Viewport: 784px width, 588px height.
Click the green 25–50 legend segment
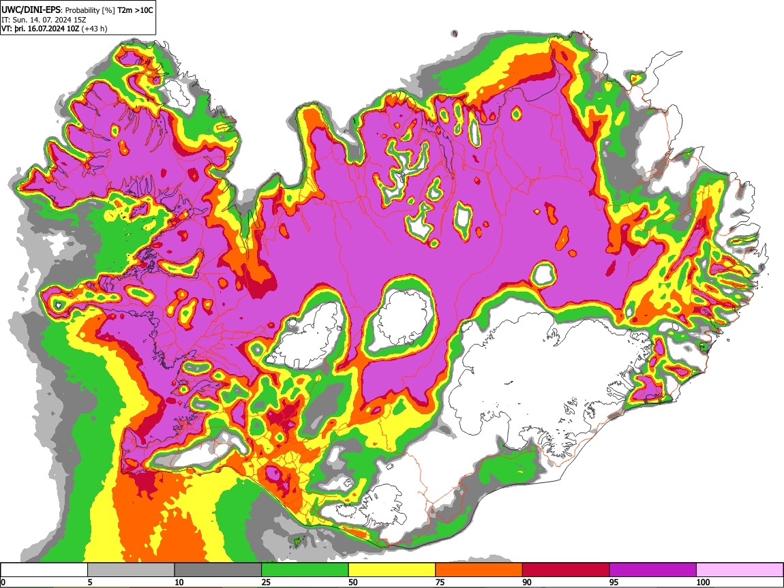click(305, 570)
